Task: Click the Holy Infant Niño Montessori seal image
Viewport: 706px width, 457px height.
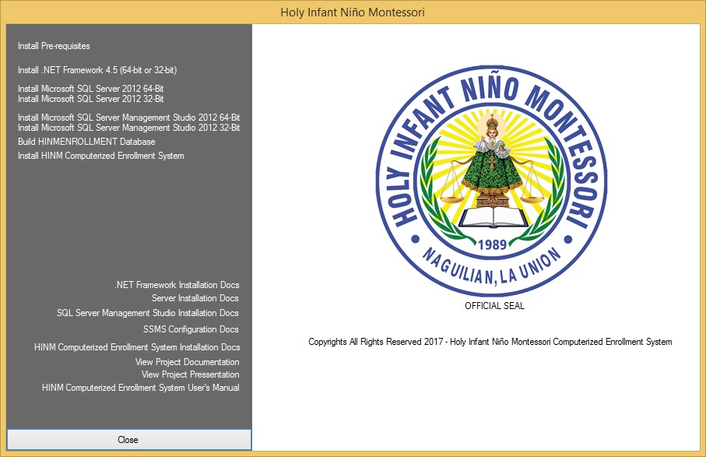Action: (492, 181)
